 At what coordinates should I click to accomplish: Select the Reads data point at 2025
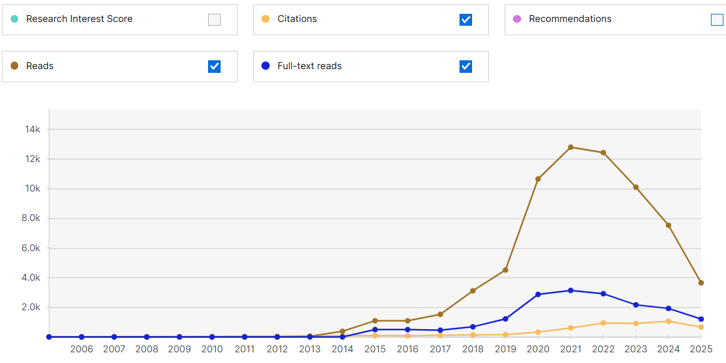pyautogui.click(x=701, y=283)
